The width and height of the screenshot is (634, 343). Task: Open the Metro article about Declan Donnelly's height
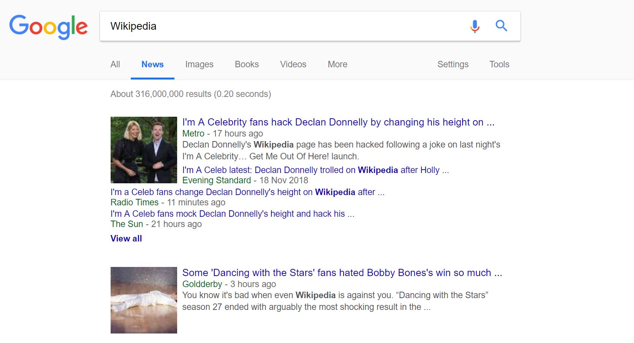coord(338,122)
